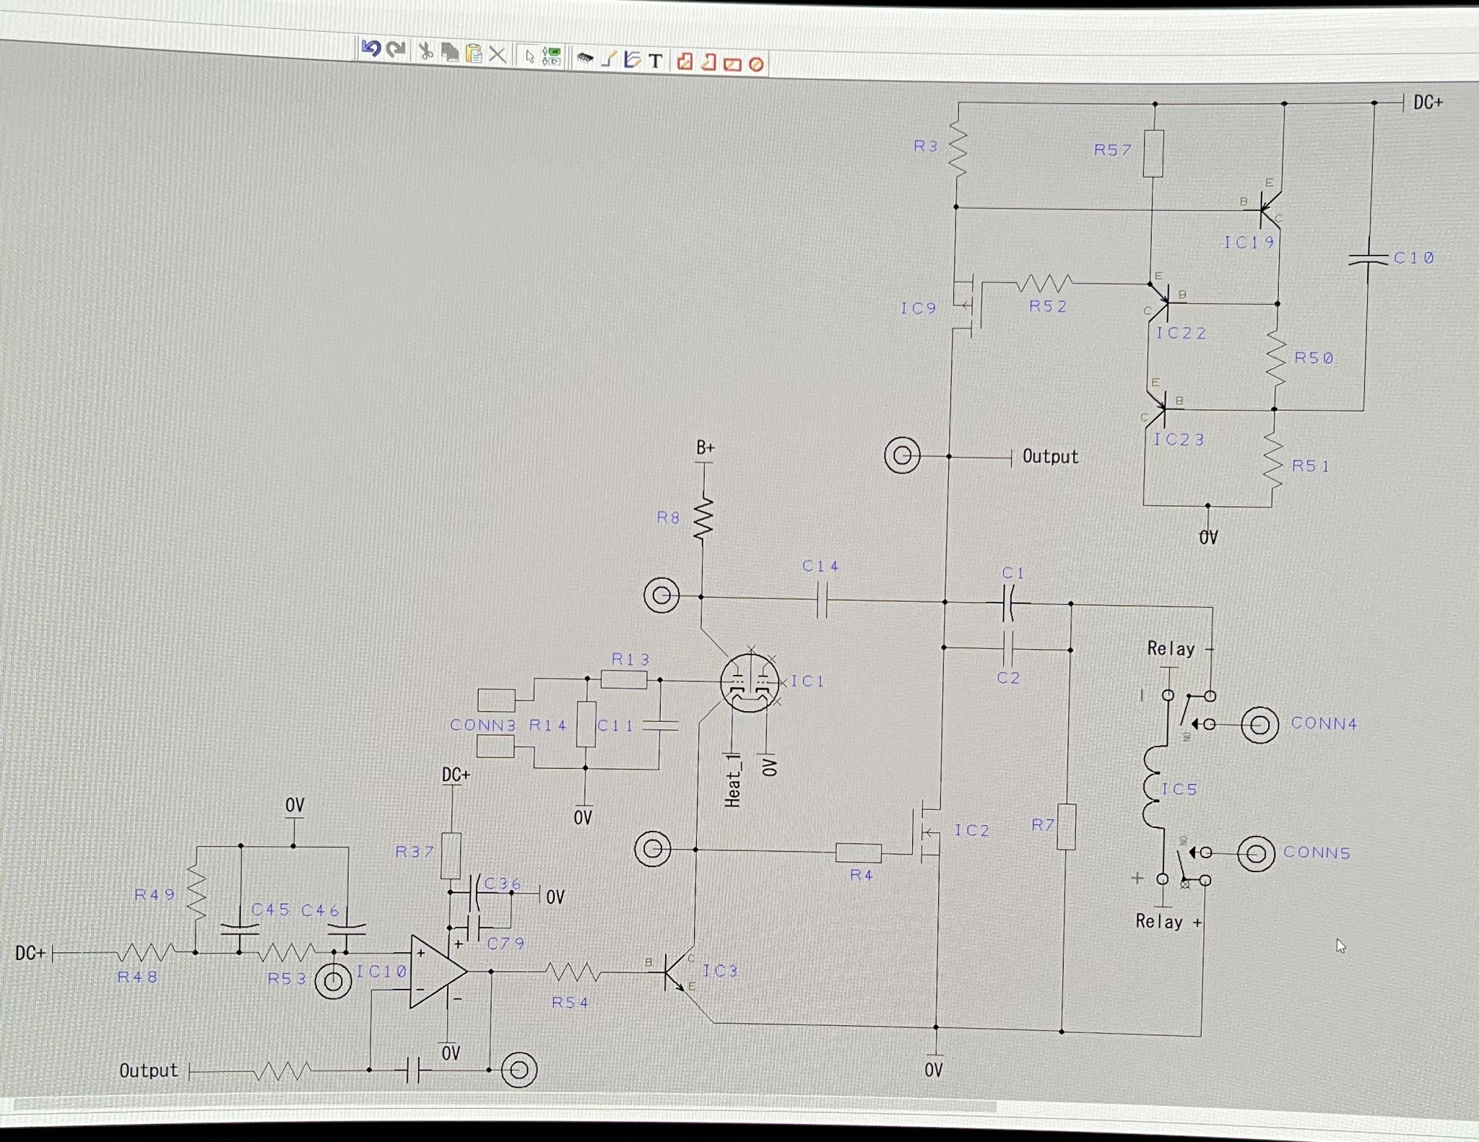This screenshot has height=1142, width=1479.
Task: Select the R57 resistor box
Action: click(x=1153, y=153)
